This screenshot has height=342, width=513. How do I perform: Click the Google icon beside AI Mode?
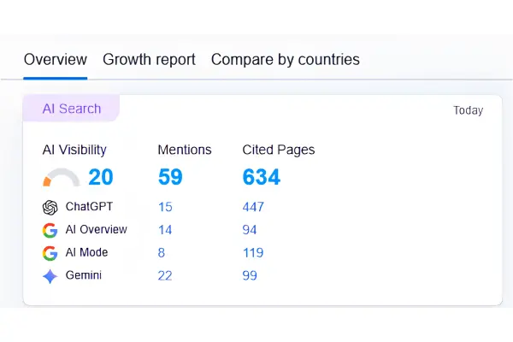click(50, 253)
